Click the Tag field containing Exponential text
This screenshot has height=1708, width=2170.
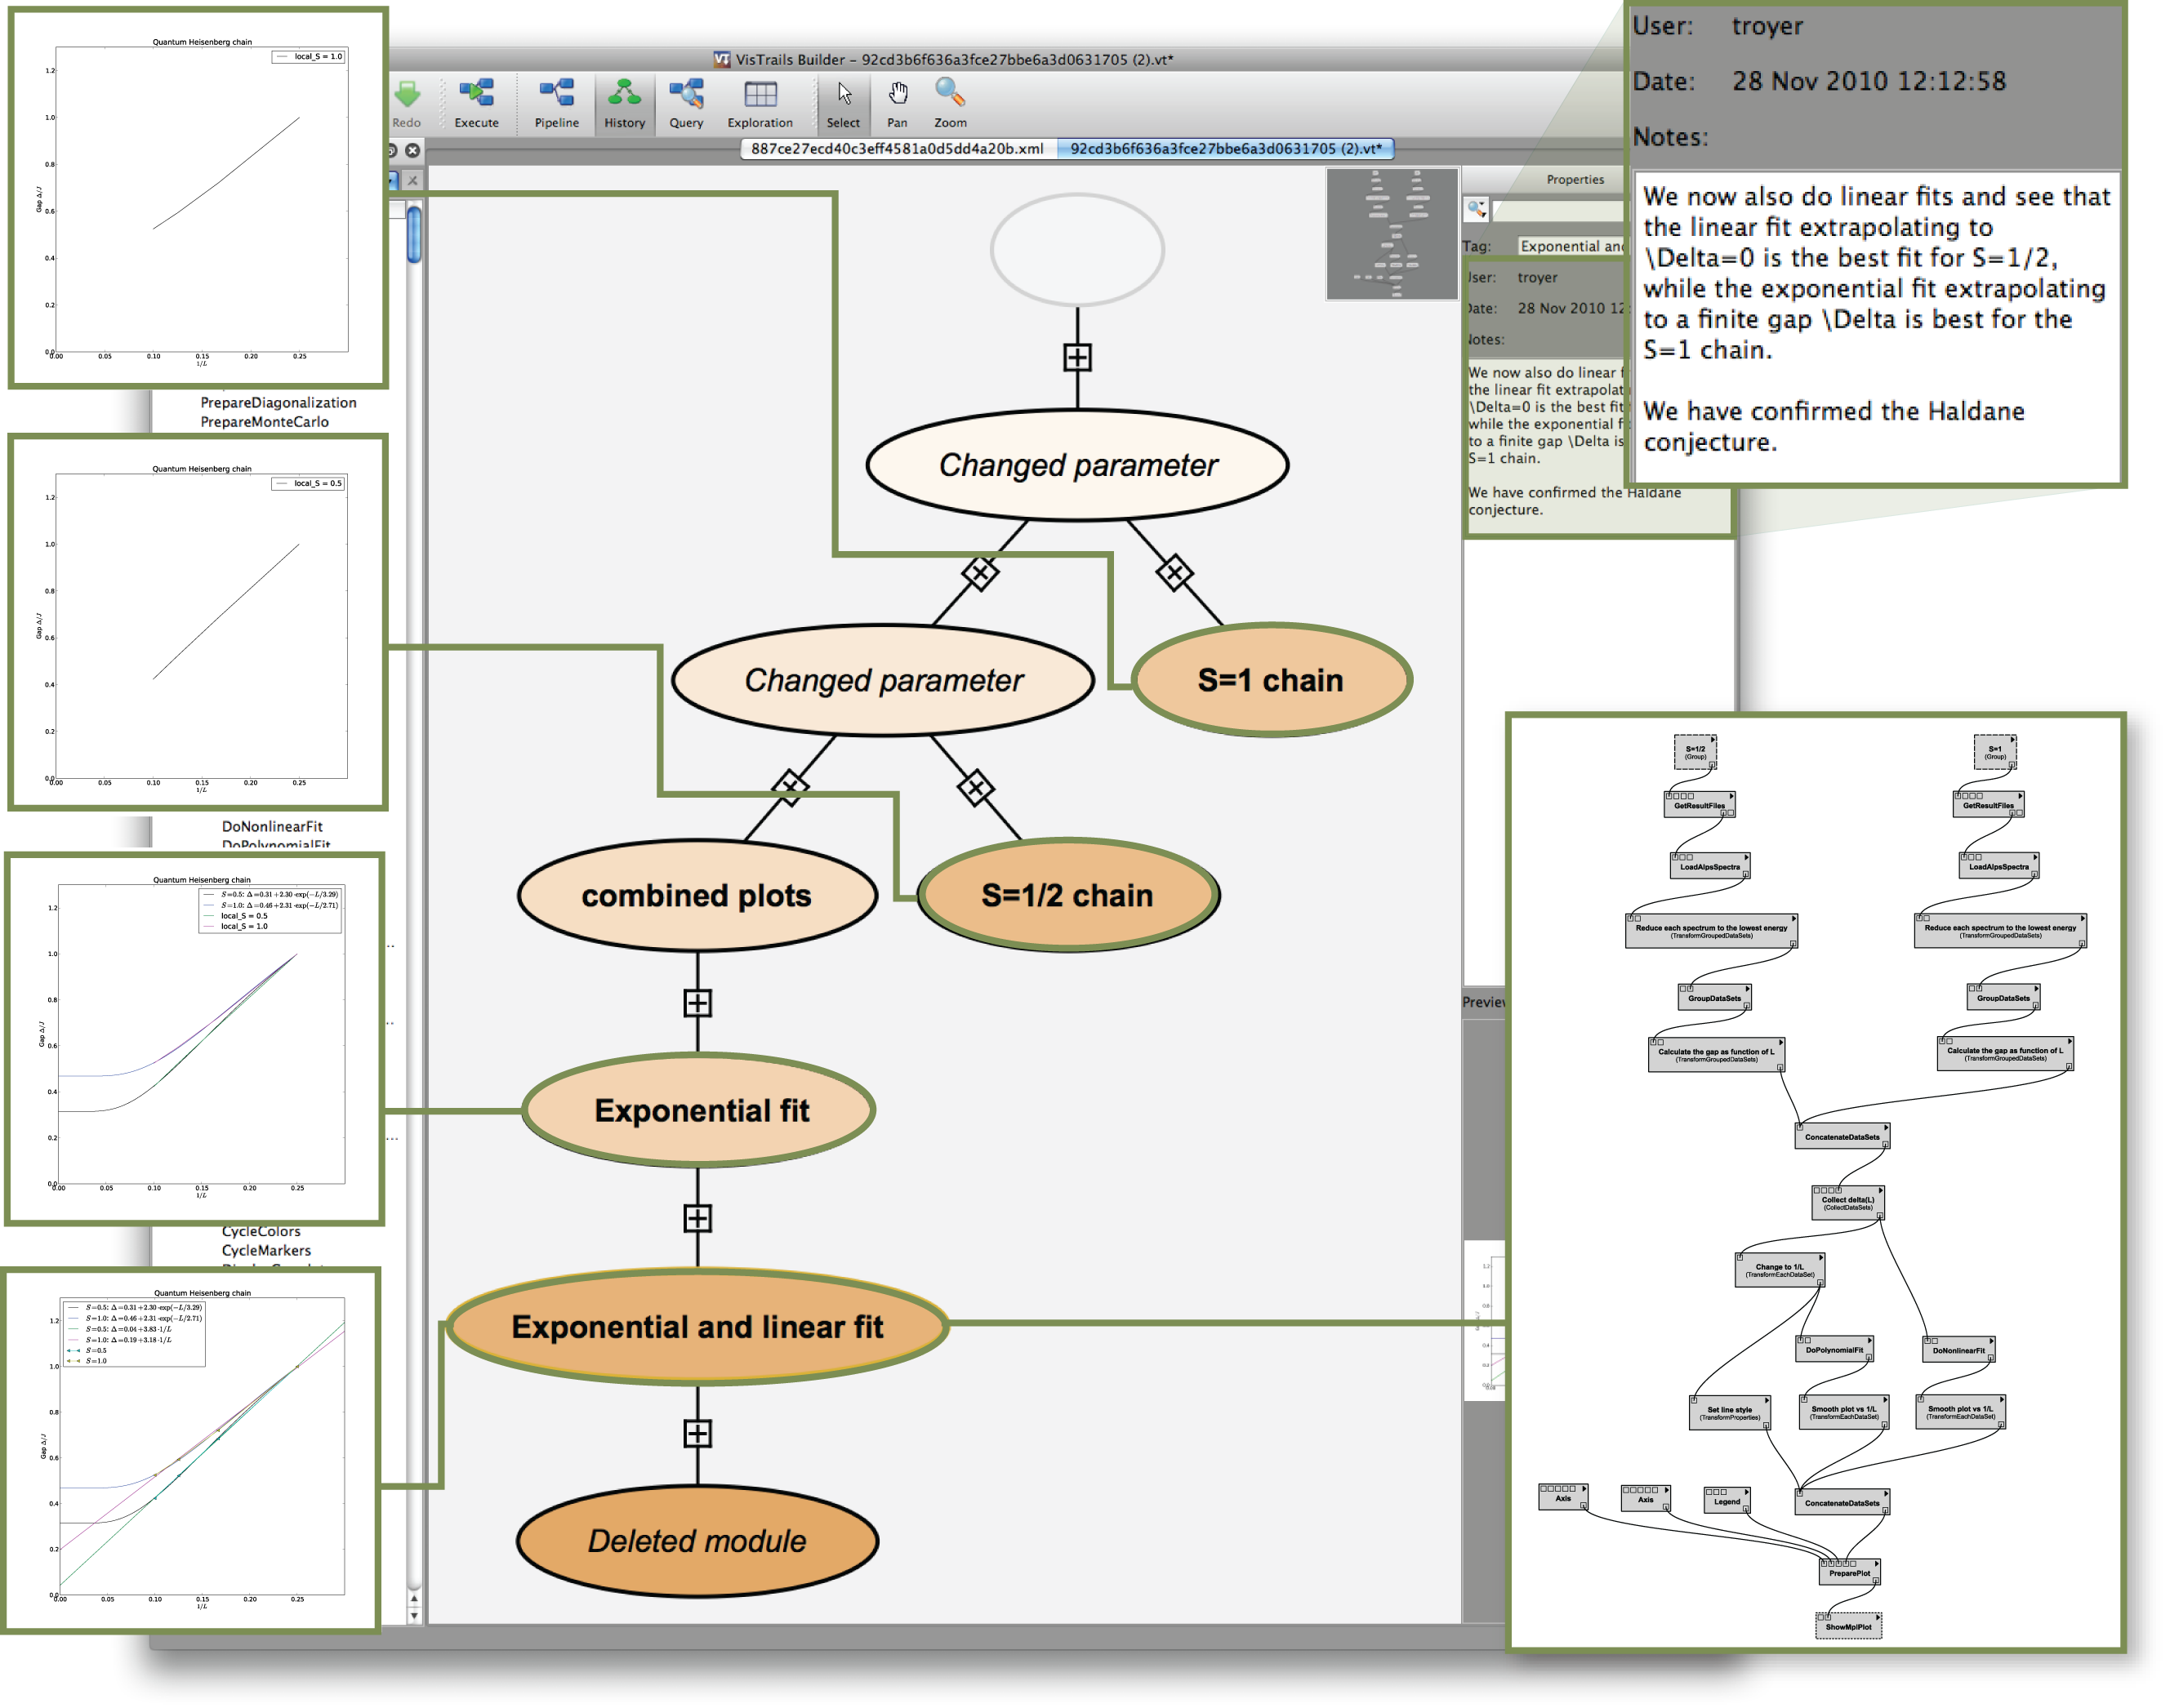point(1571,246)
